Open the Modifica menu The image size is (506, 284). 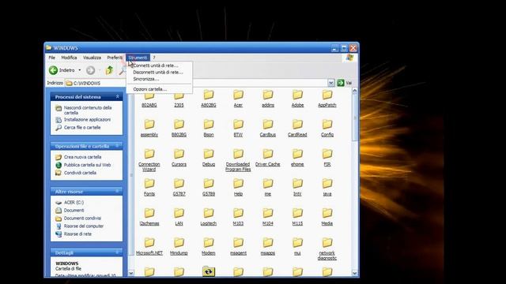pos(69,58)
